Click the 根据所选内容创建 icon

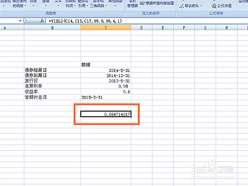[142, 3]
